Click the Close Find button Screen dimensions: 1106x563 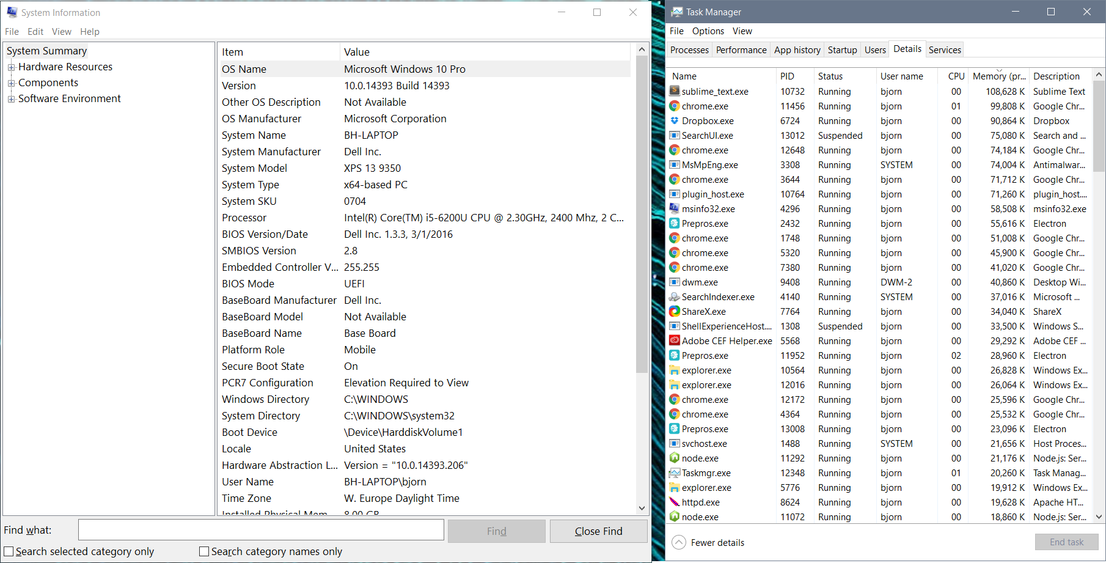click(599, 531)
